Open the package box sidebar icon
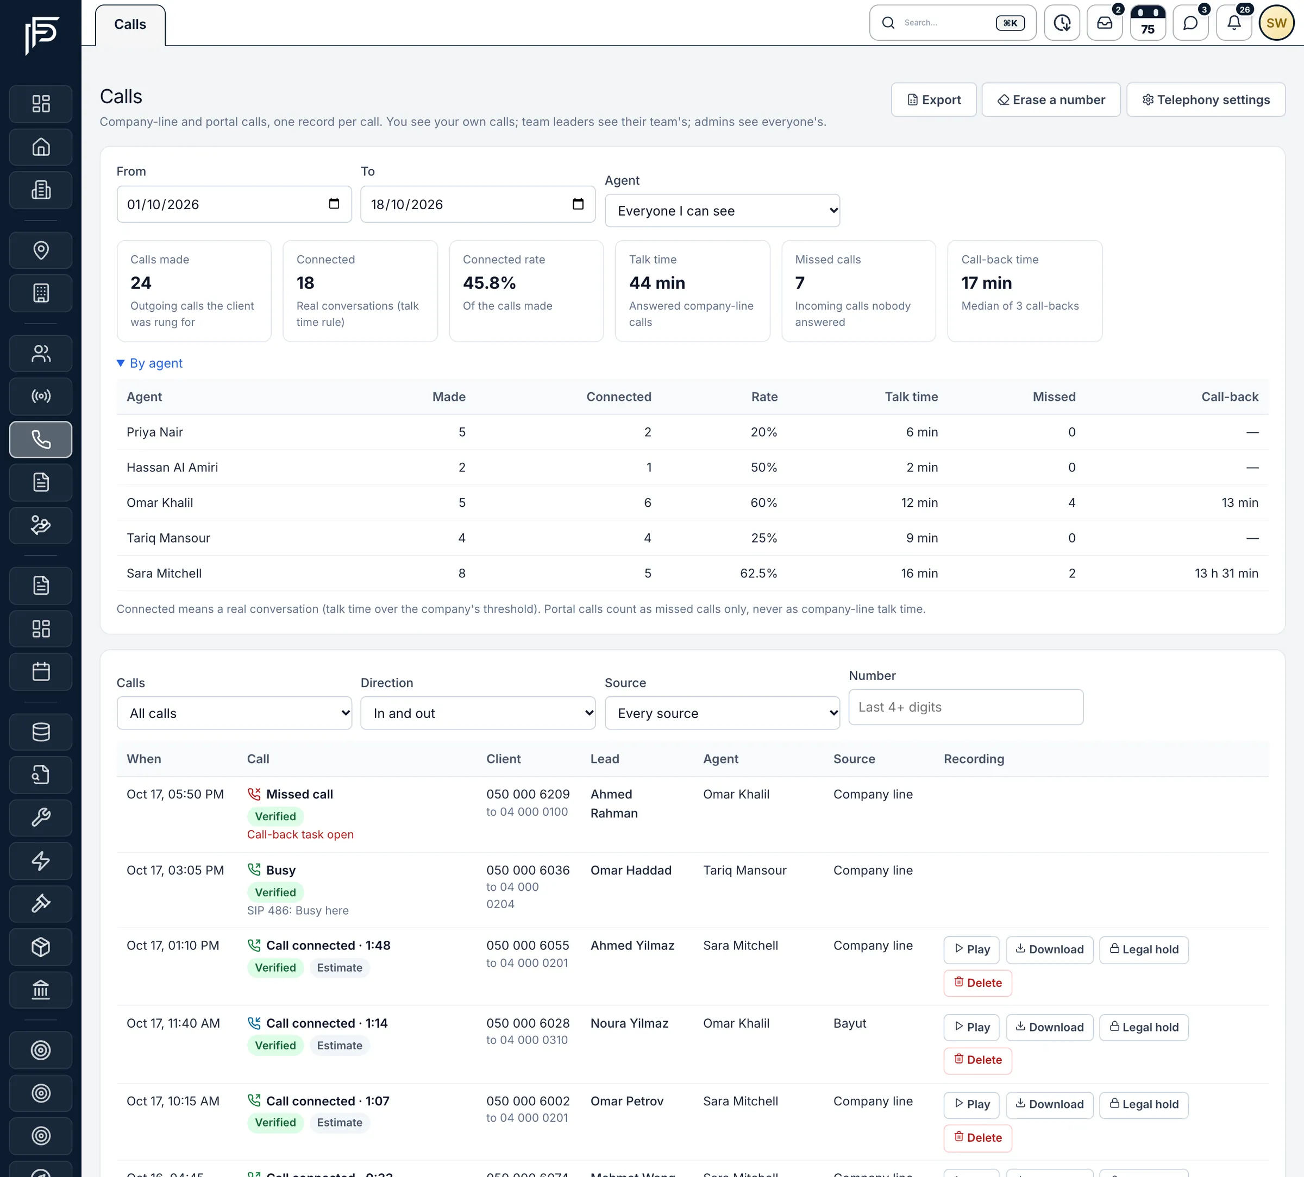Viewport: 1304px width, 1177px height. tap(41, 947)
